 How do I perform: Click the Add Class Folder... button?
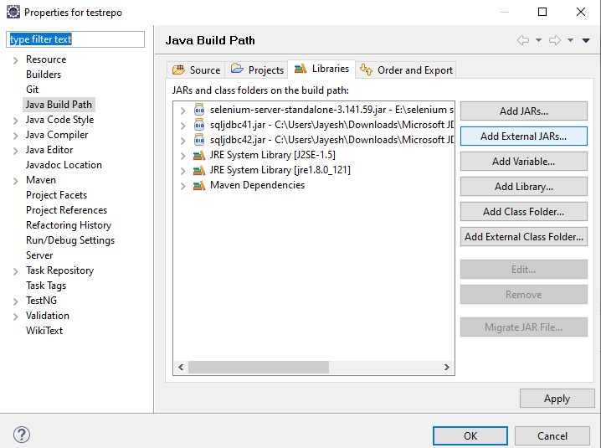tap(524, 212)
